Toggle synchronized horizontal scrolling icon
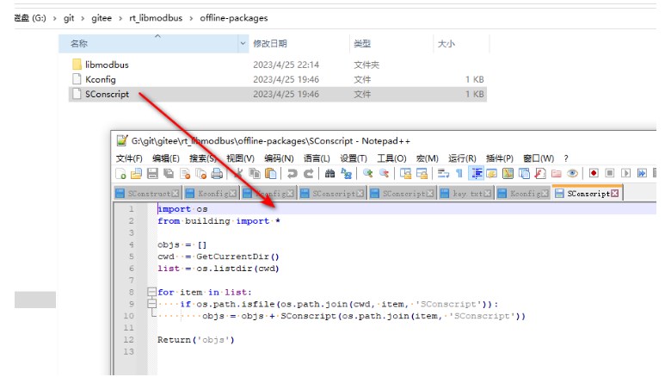This screenshot has height=377, width=665. point(422,174)
